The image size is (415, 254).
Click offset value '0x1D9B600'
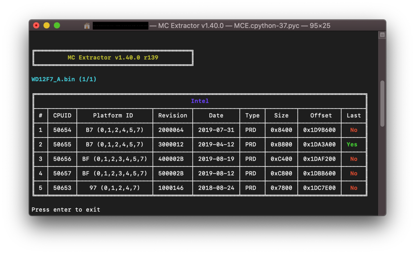point(320,130)
